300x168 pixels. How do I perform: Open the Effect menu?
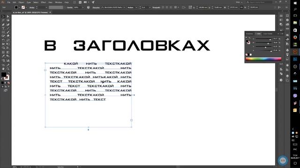tap(44, 2)
